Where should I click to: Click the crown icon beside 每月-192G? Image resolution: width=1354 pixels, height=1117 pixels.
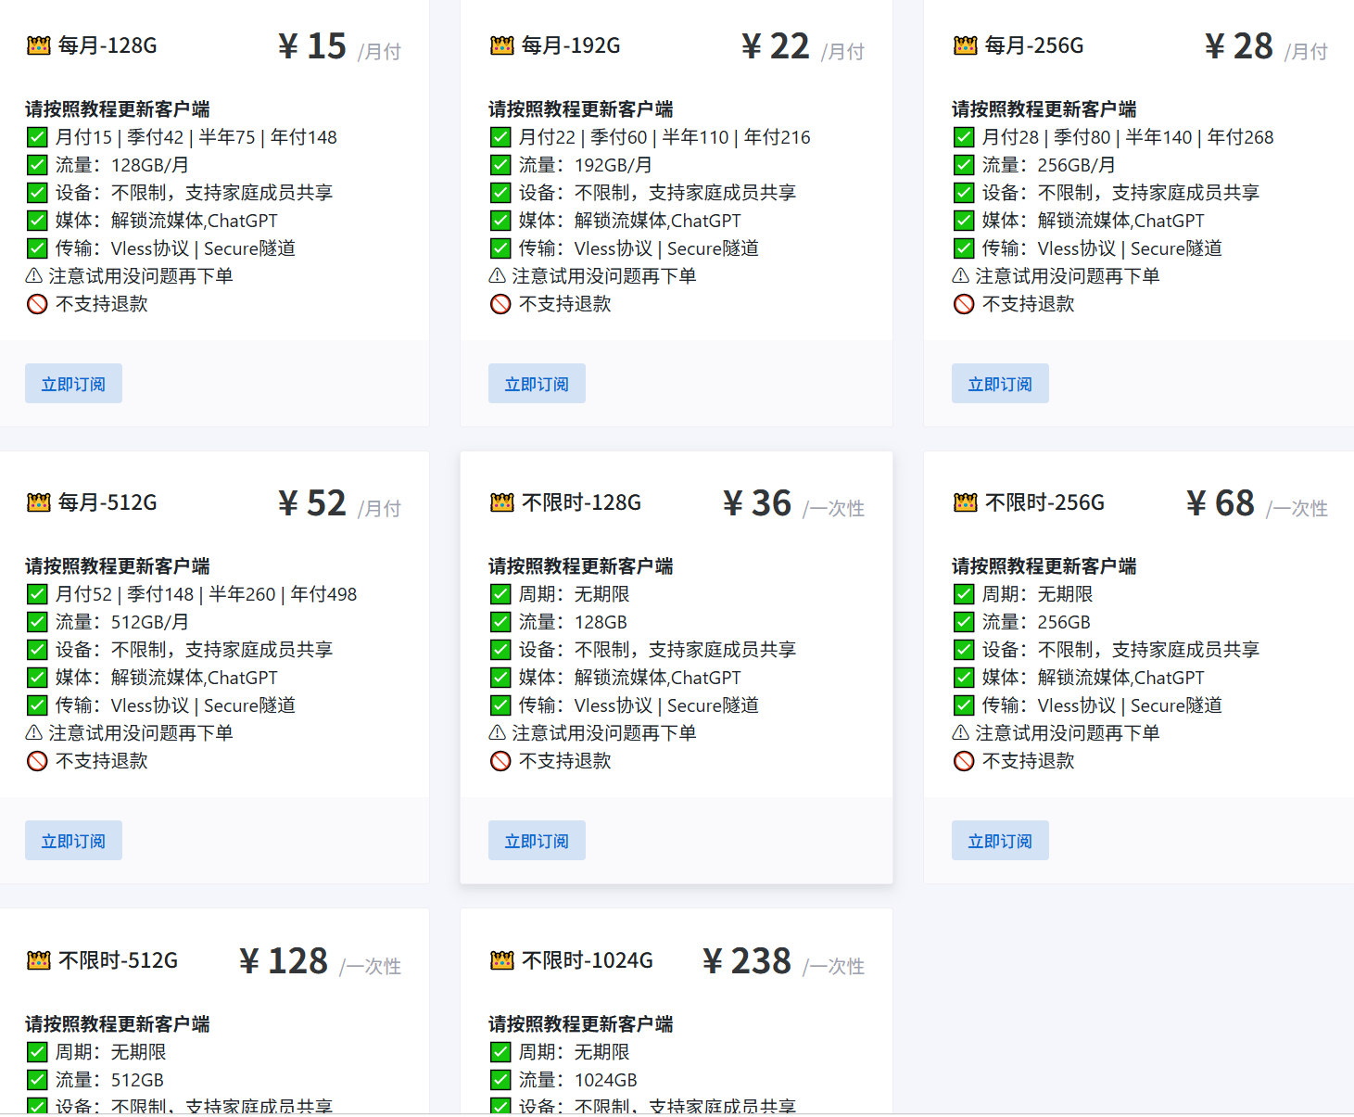(x=501, y=45)
